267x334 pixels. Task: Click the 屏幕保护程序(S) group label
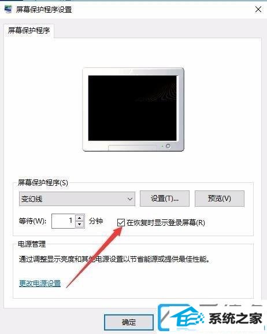pos(43,182)
